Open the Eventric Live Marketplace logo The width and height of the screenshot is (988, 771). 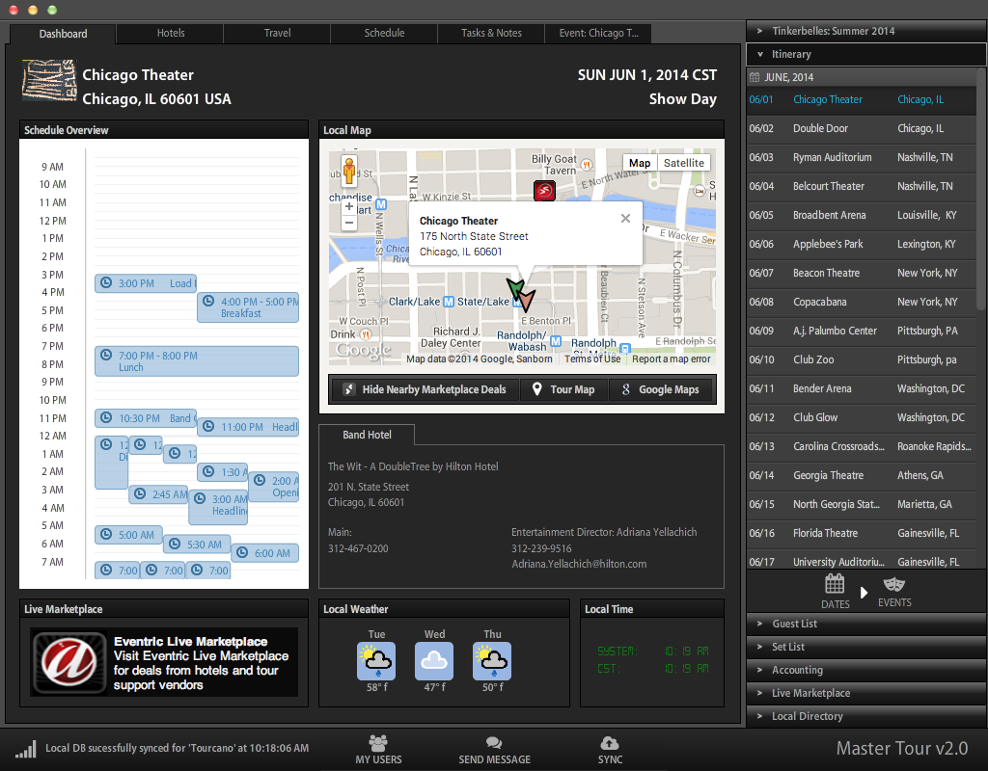pos(69,663)
